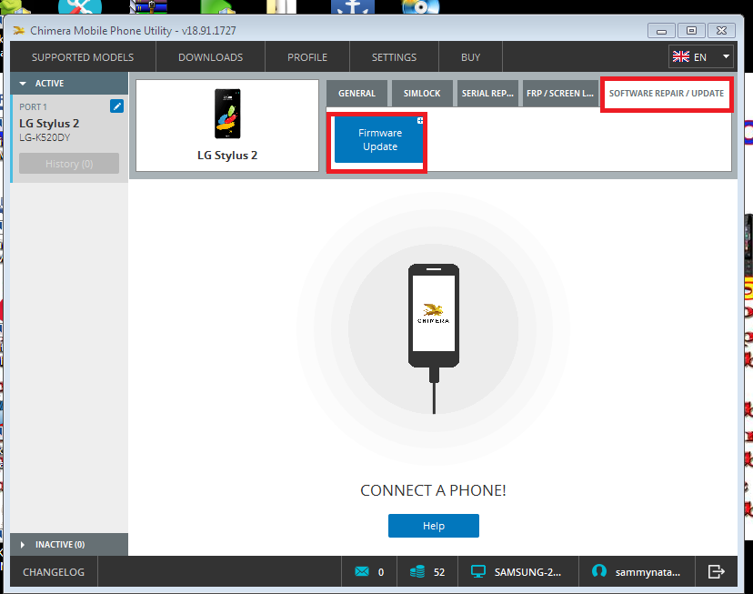Click the plus icon on Firmware Update tile

click(x=420, y=121)
